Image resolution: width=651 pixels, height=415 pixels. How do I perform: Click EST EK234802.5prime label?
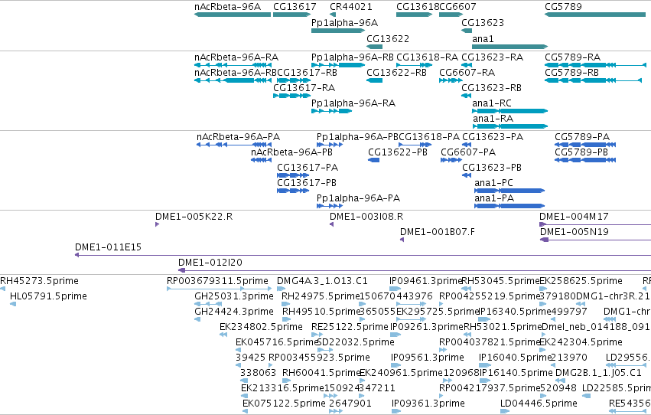261,327
